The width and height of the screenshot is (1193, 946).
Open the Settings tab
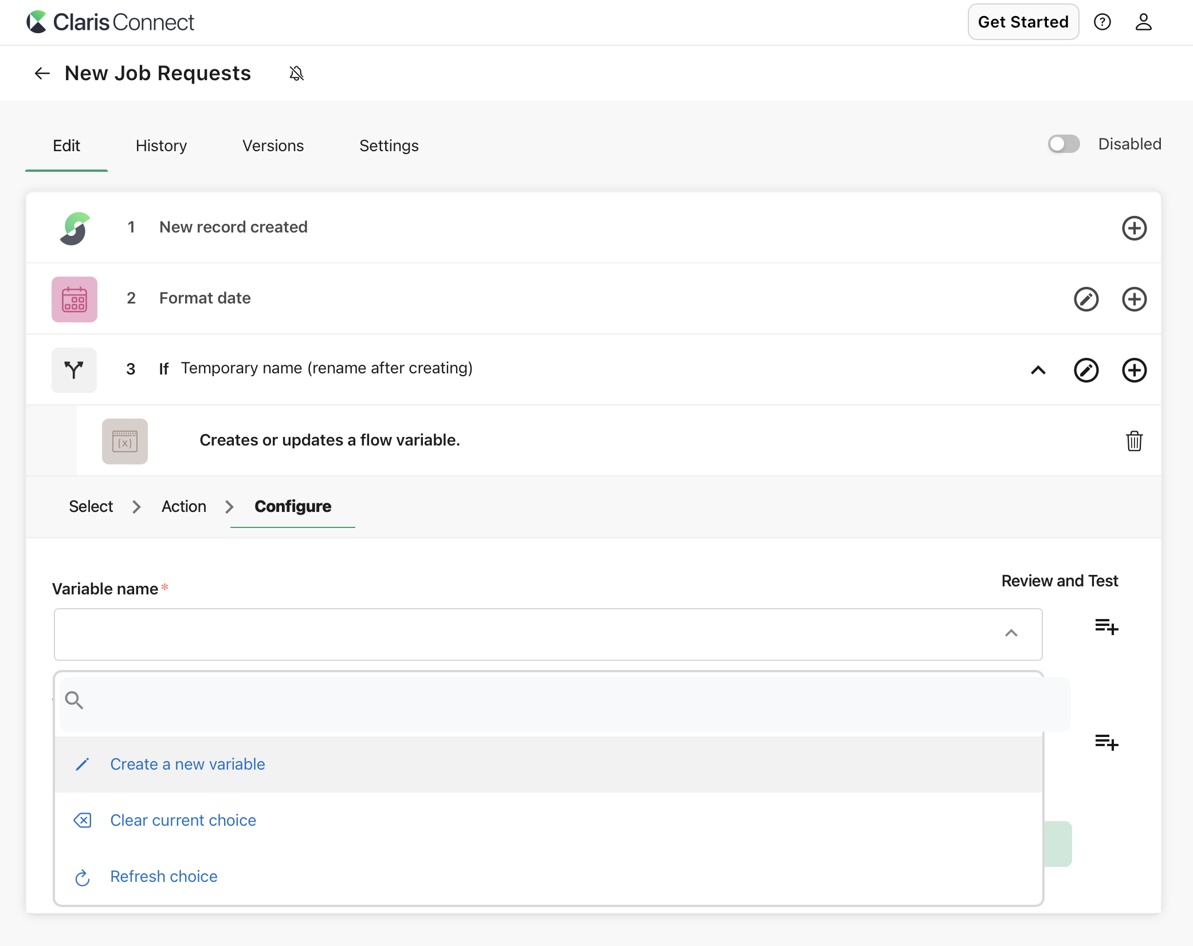388,146
